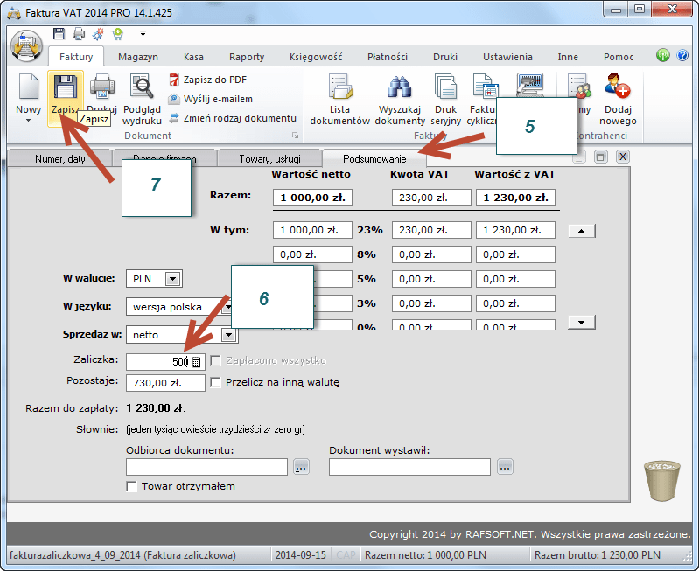Switch to Numer, daty tab
This screenshot has width=699, height=571.
click(59, 158)
